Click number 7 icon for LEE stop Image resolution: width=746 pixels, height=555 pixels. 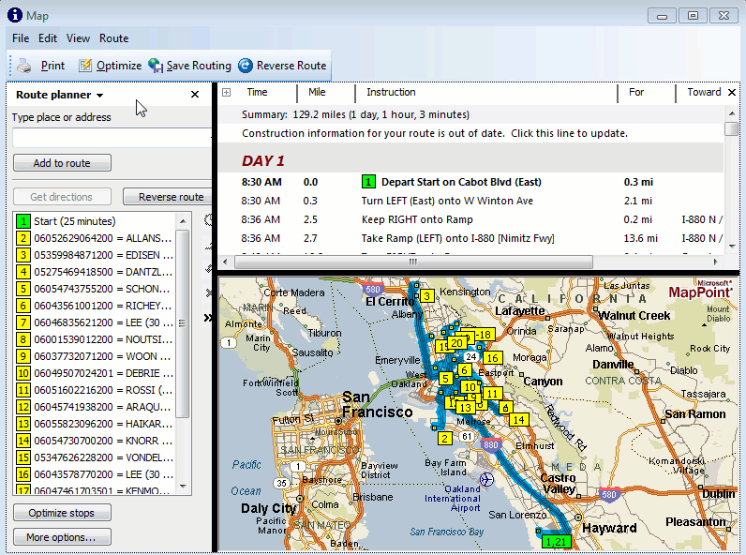(x=22, y=322)
